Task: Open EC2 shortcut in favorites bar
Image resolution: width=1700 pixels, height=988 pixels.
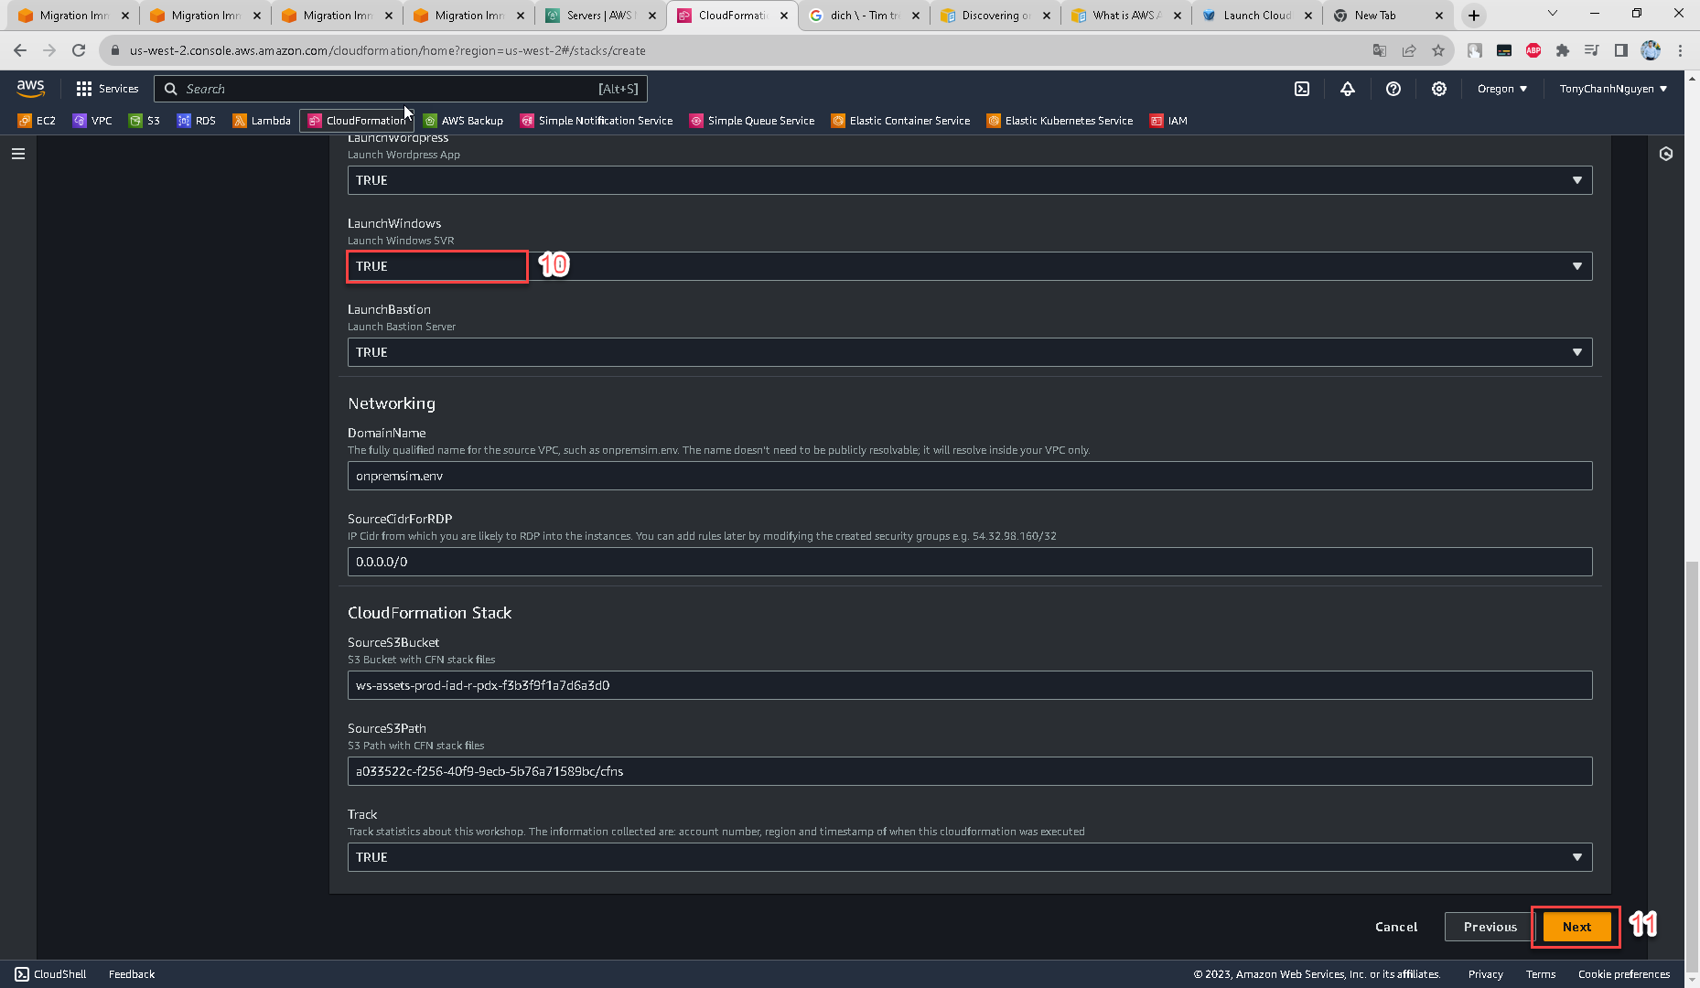Action: pyautogui.click(x=37, y=121)
